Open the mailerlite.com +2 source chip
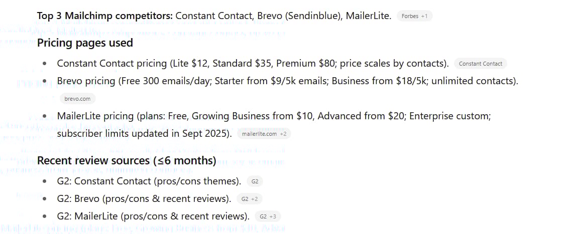 tap(264, 134)
